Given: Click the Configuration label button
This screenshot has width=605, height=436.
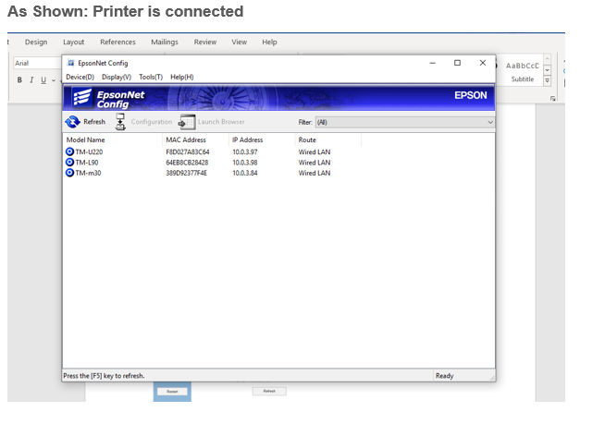Looking at the screenshot, I should click(x=152, y=122).
